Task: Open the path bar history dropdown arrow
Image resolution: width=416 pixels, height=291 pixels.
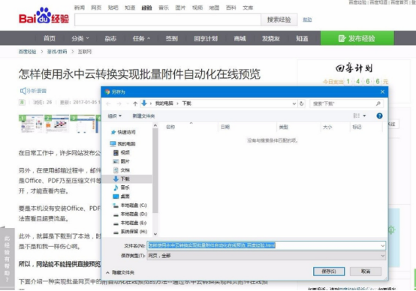Action: (x=294, y=103)
